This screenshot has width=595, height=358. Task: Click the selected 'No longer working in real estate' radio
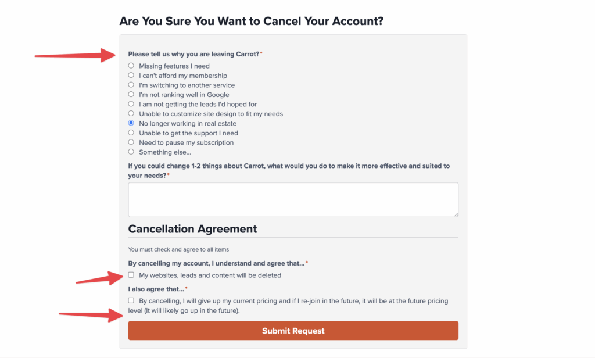131,123
